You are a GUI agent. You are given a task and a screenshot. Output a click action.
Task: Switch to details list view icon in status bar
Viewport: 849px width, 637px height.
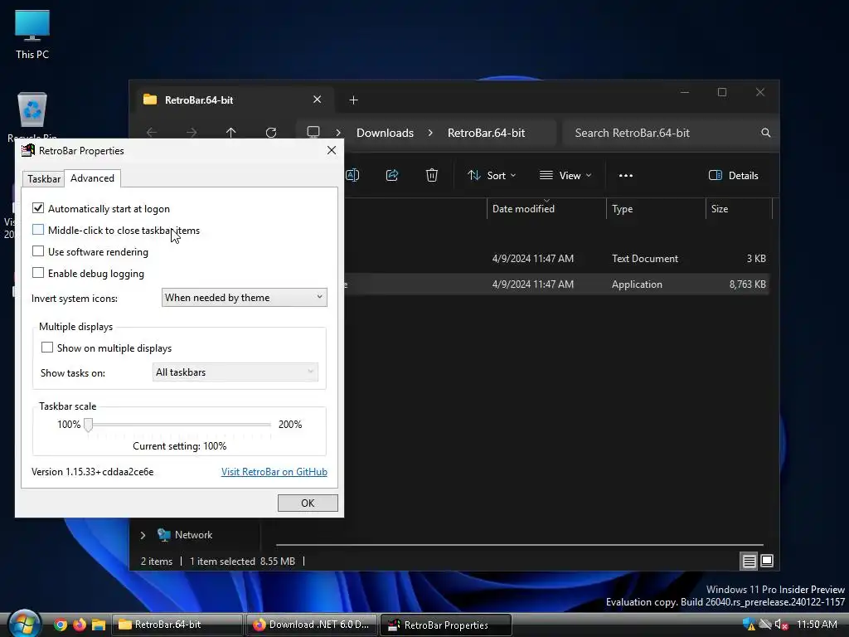(749, 562)
